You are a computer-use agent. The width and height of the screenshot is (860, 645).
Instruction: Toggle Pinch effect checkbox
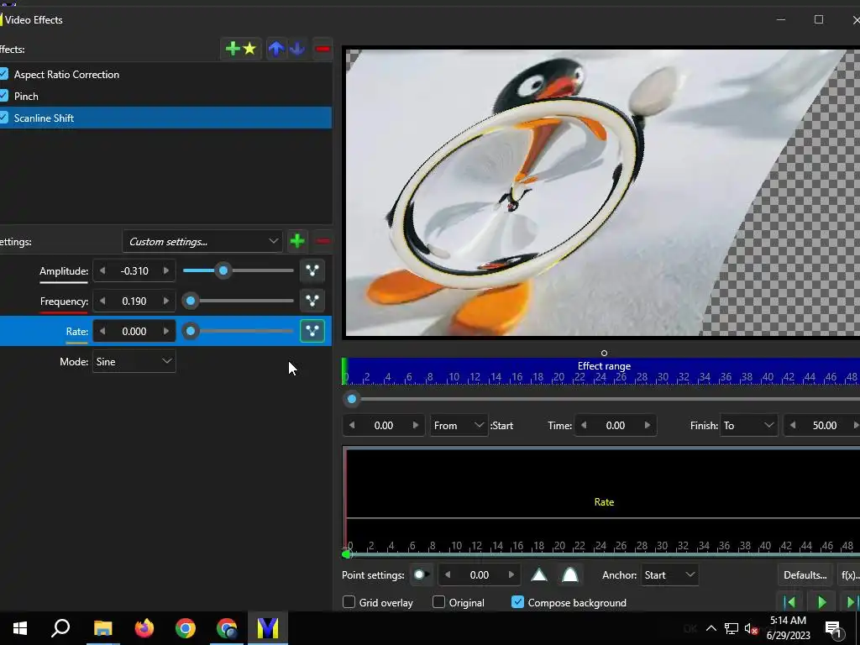click(x=4, y=96)
